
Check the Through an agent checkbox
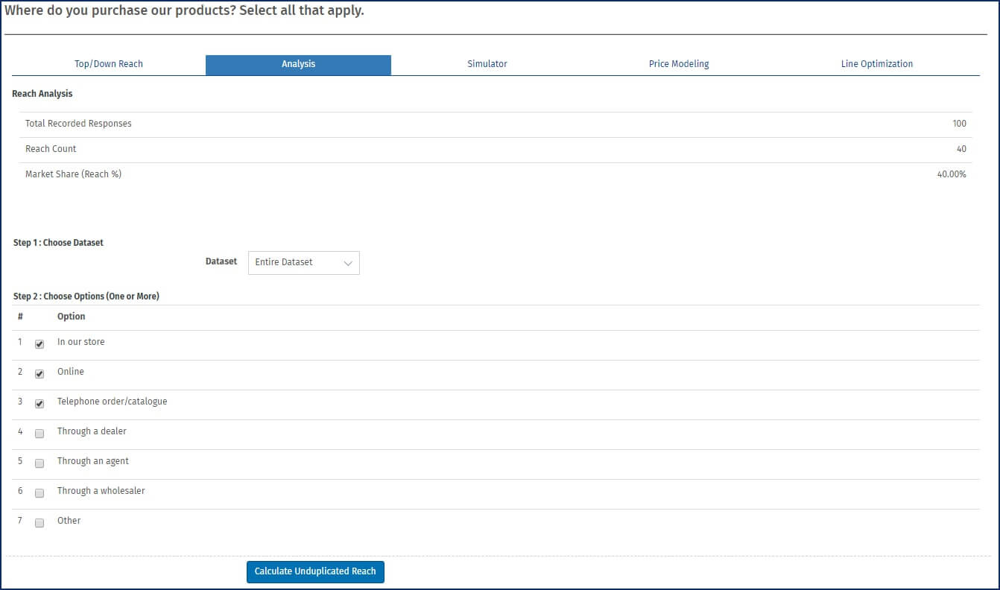coord(39,463)
